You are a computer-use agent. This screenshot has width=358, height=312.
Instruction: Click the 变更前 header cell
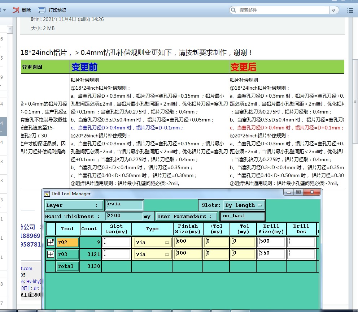tap(149, 67)
